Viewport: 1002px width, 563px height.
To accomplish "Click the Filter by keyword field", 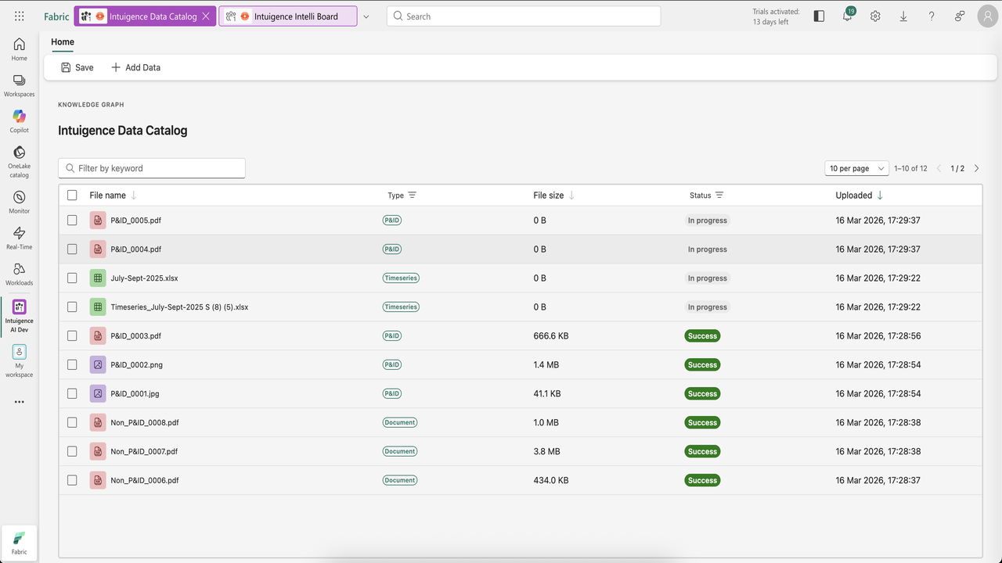I will 152,168.
